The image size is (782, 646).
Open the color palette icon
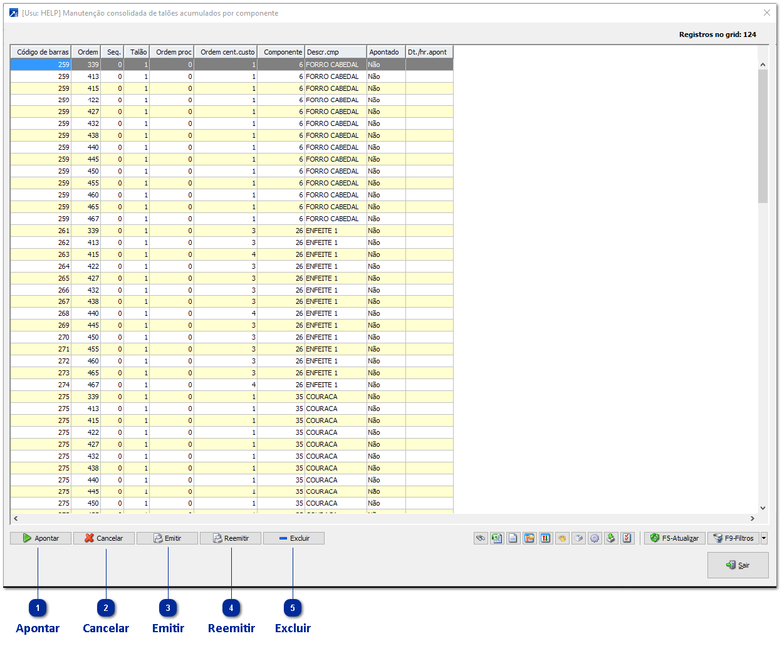click(562, 538)
